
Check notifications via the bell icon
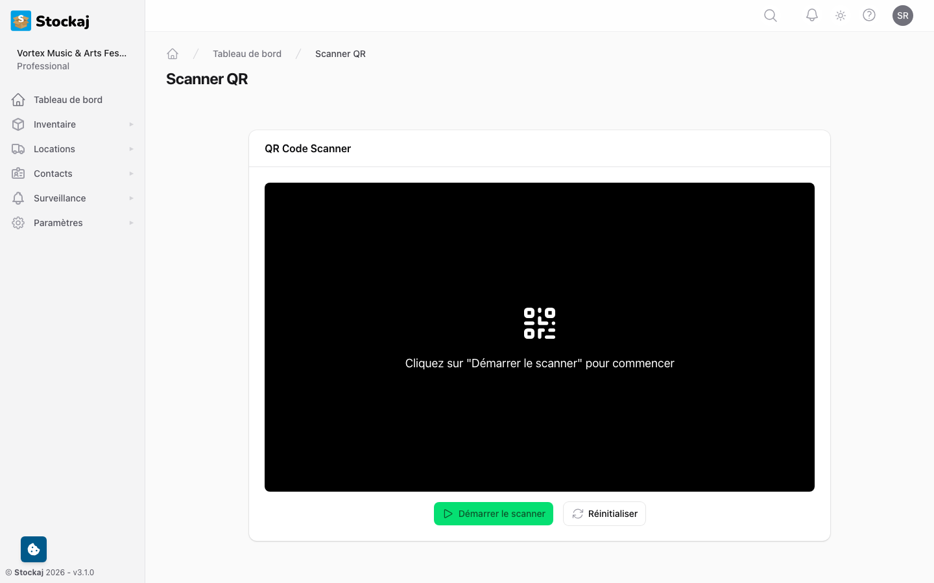click(811, 15)
